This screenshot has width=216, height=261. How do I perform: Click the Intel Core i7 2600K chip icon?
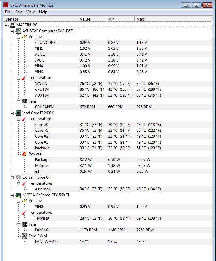pos(18,113)
